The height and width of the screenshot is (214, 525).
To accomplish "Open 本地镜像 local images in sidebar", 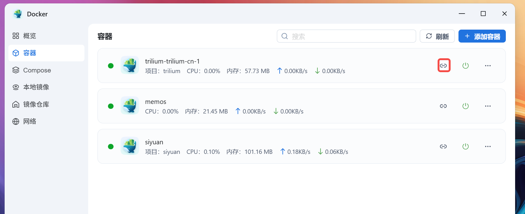I will coord(36,87).
